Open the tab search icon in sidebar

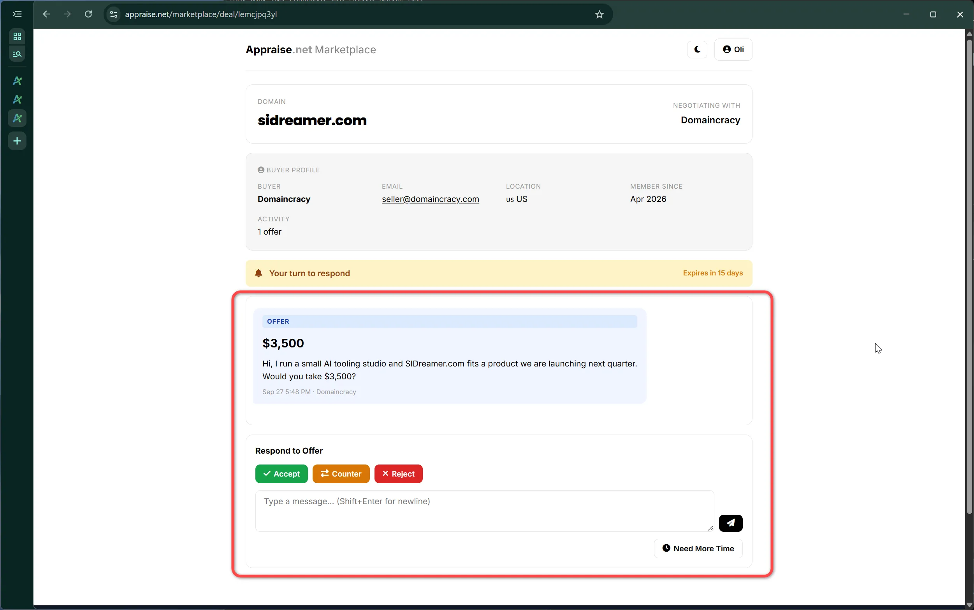click(x=17, y=54)
